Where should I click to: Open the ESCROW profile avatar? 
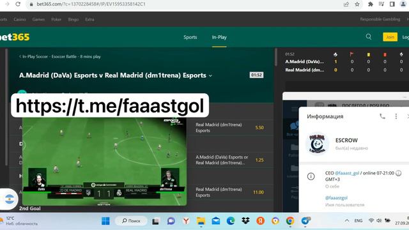[317, 143]
